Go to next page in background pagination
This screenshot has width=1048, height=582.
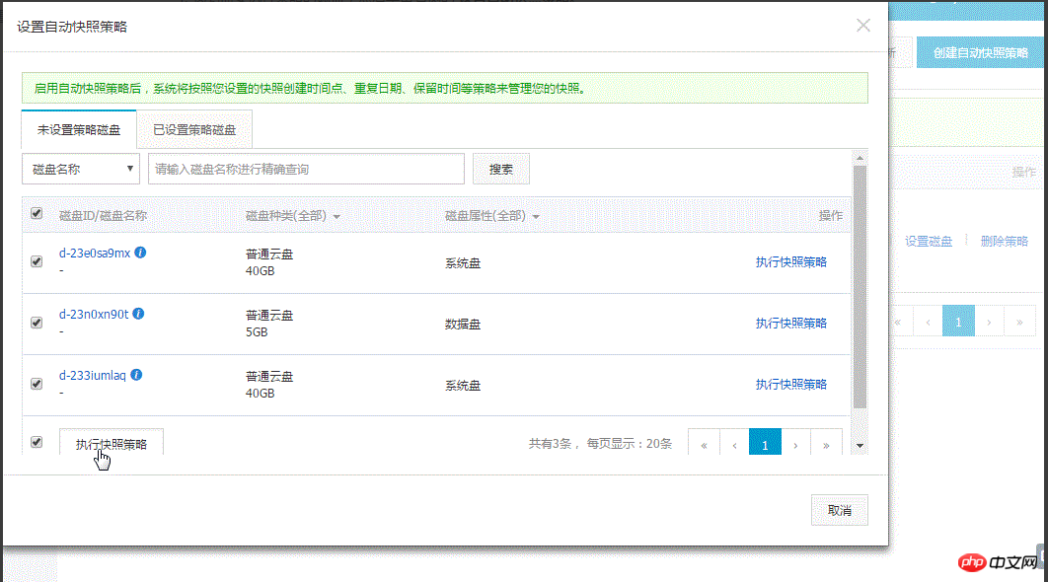pos(989,322)
